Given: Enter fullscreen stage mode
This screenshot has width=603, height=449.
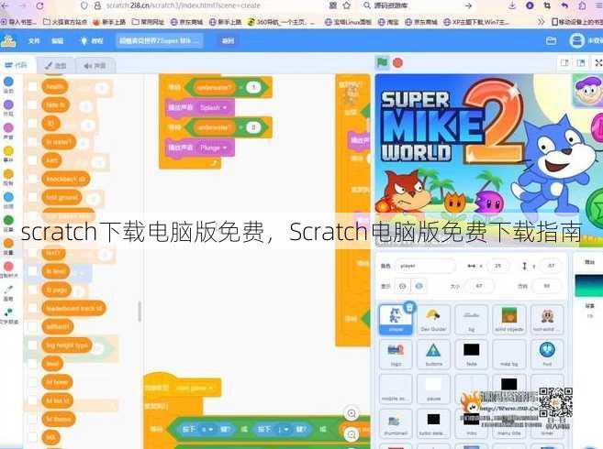Looking at the screenshot, I should click(598, 62).
